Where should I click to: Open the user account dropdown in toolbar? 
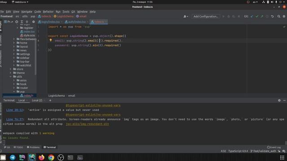186,17
